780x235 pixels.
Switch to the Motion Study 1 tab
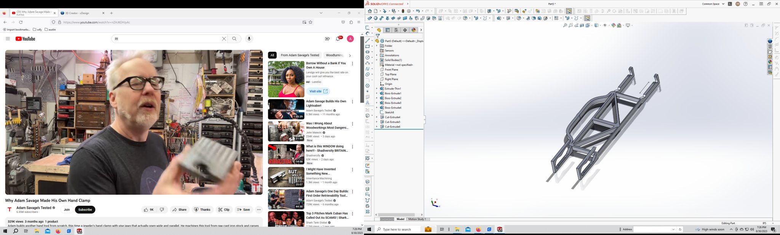[417, 219]
